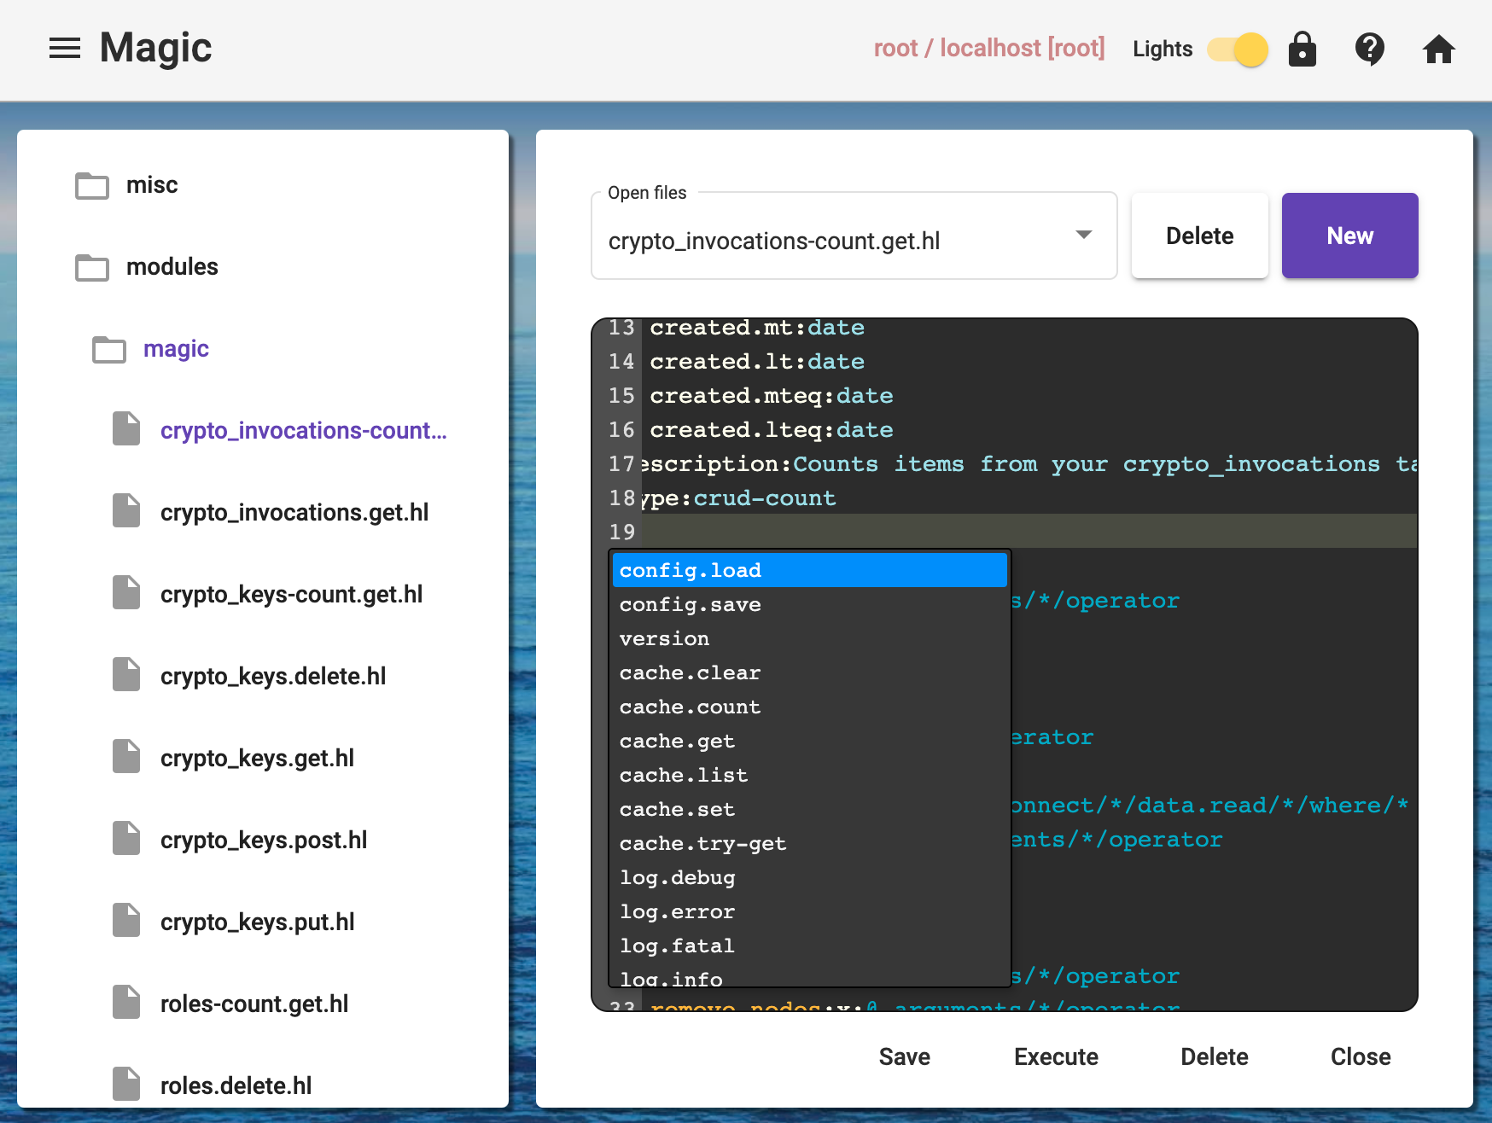The image size is (1492, 1123).
Task: Save the current file
Action: [904, 1056]
